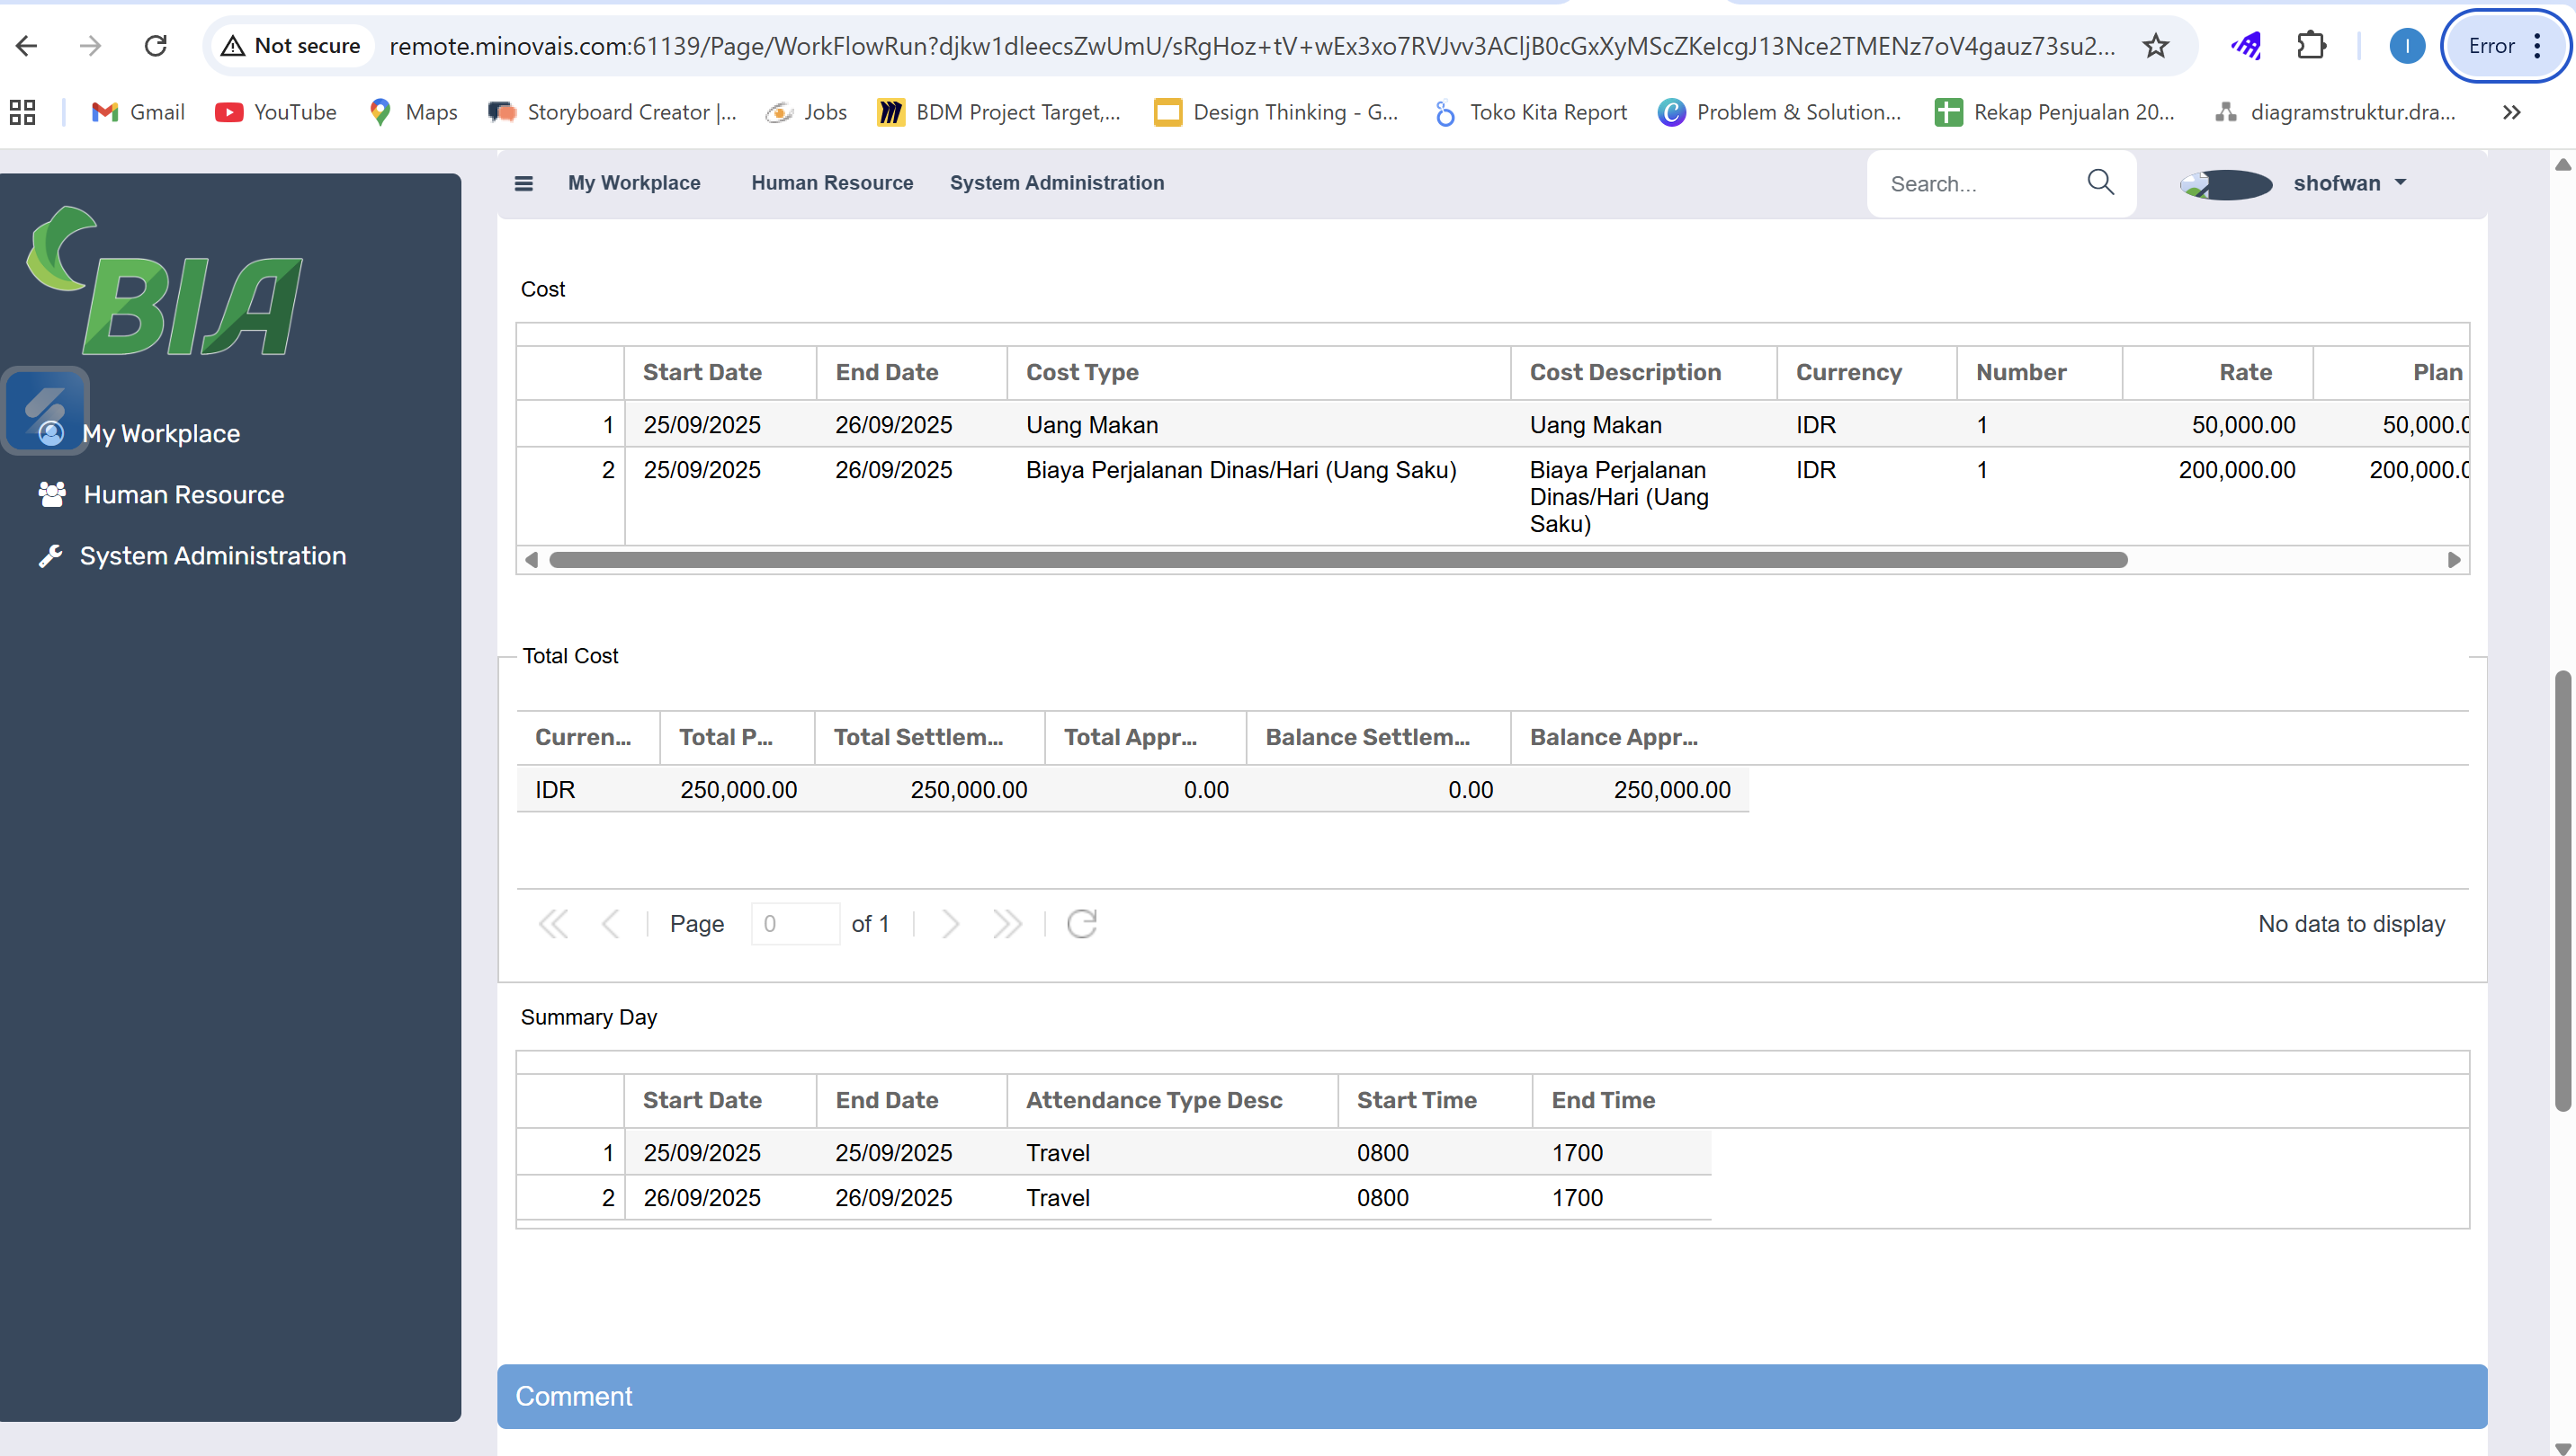The height and width of the screenshot is (1456, 2576).
Task: Open Human Resource in sidebar
Action: point(183,495)
